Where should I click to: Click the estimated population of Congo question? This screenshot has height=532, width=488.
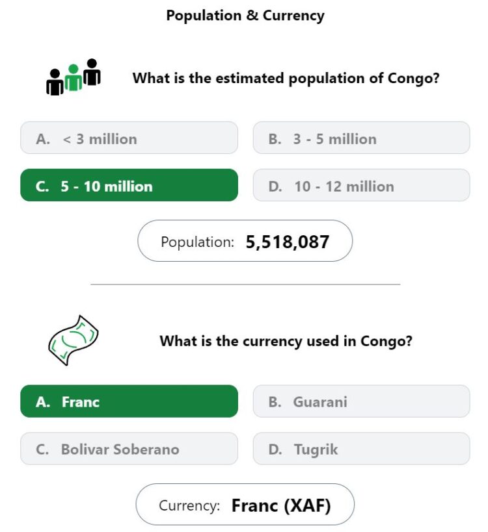(286, 79)
